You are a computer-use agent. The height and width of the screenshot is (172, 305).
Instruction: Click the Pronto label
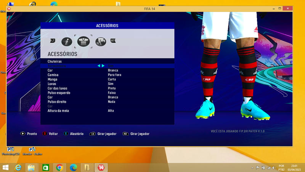32,134
